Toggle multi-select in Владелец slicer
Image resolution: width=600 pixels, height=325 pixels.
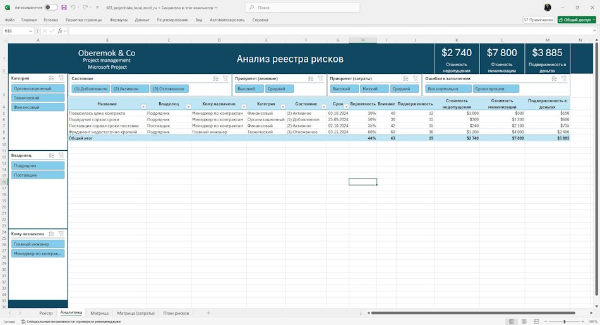(x=51, y=155)
